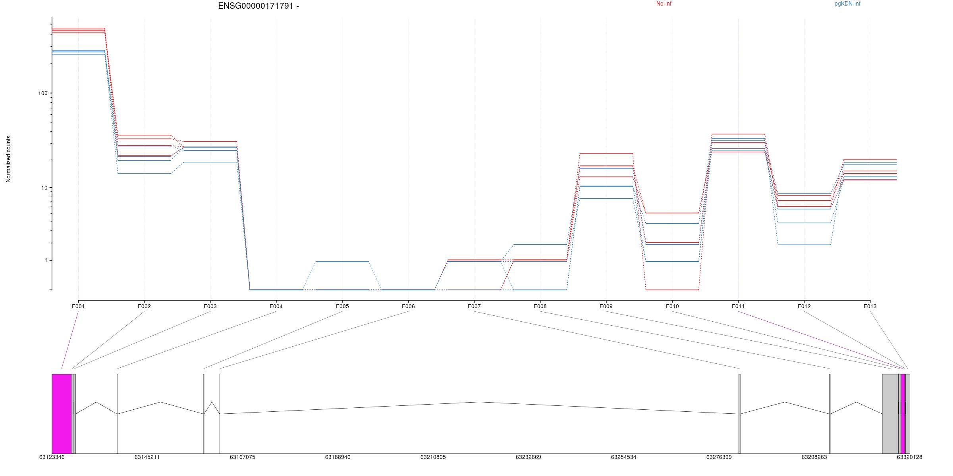953x476 pixels.
Task: Click genomic coordinate 63188940
Action: click(x=338, y=457)
